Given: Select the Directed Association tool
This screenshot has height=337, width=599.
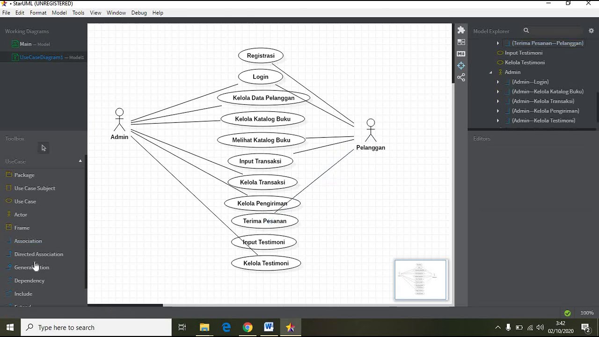Looking at the screenshot, I should pyautogui.click(x=38, y=254).
